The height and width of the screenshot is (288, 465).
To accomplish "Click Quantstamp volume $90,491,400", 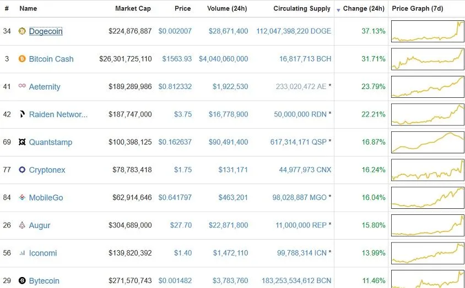I will 228,142.
